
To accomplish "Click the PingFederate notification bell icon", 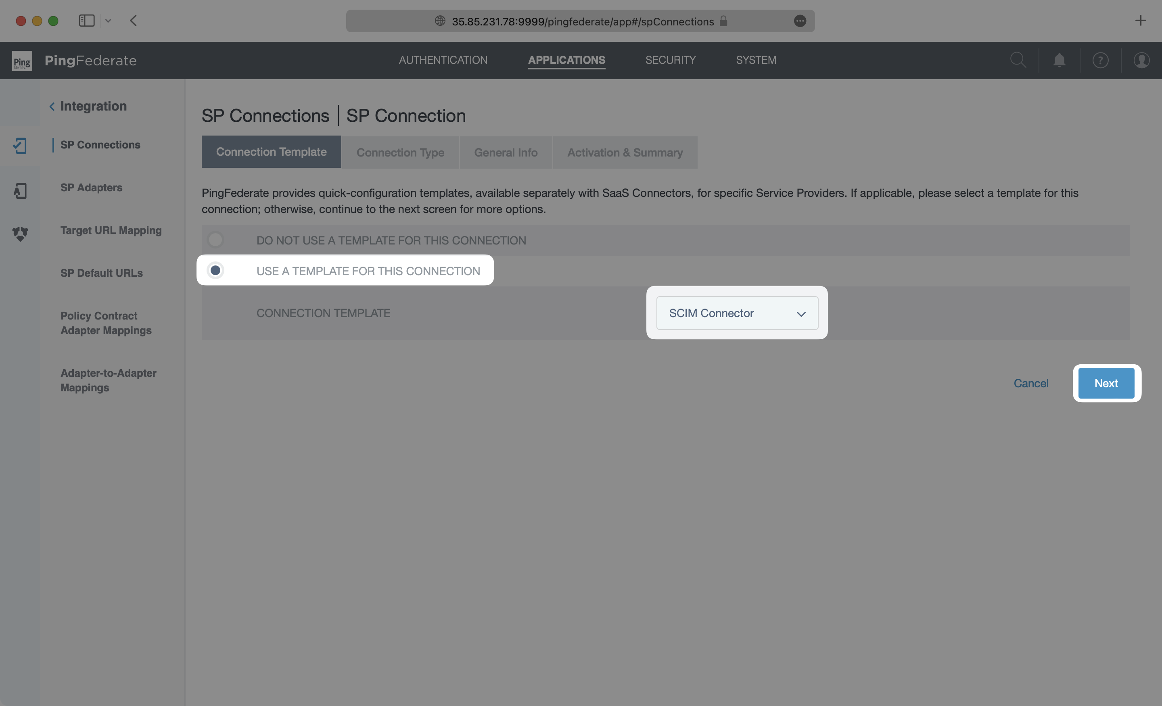I will coord(1059,60).
